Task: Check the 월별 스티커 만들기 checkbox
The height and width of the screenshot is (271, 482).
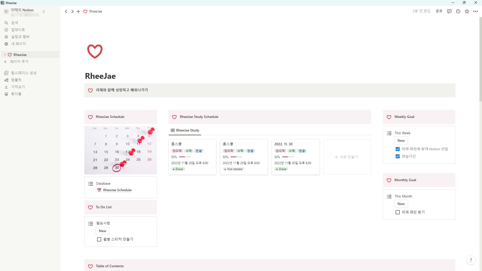Action: (x=99, y=239)
